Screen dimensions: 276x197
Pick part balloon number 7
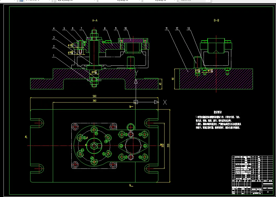click(81, 28)
